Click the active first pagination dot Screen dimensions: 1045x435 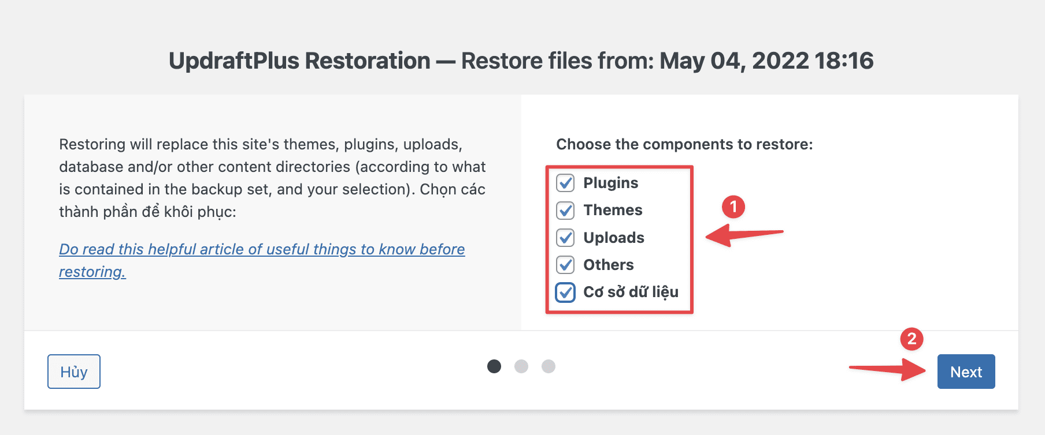(x=494, y=366)
